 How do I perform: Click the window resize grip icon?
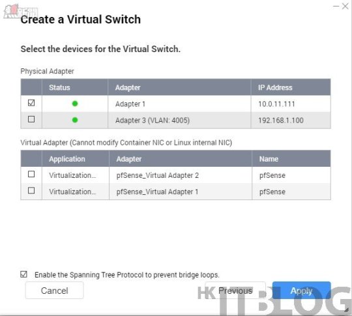coord(346,309)
